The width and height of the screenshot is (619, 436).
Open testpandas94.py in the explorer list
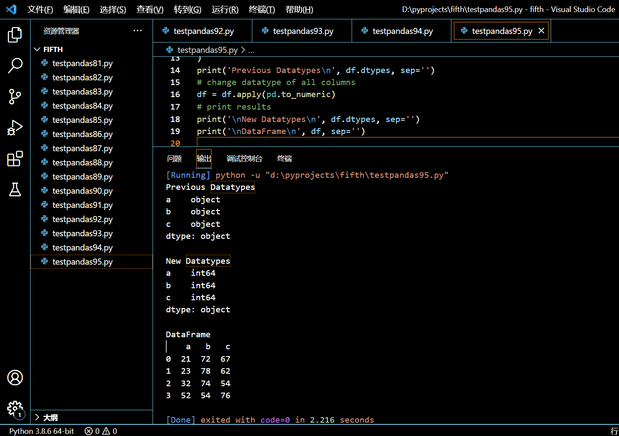92,248
